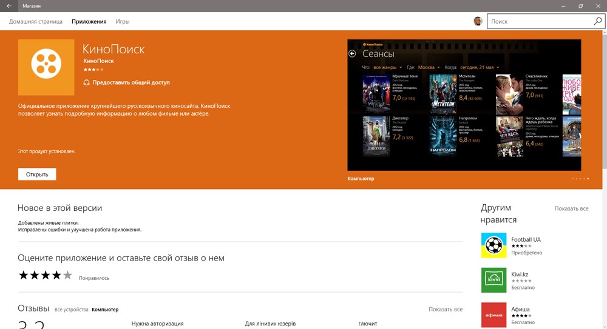
Task: Expand the сегодня, 21 мая dropdown
Action: pos(480,67)
